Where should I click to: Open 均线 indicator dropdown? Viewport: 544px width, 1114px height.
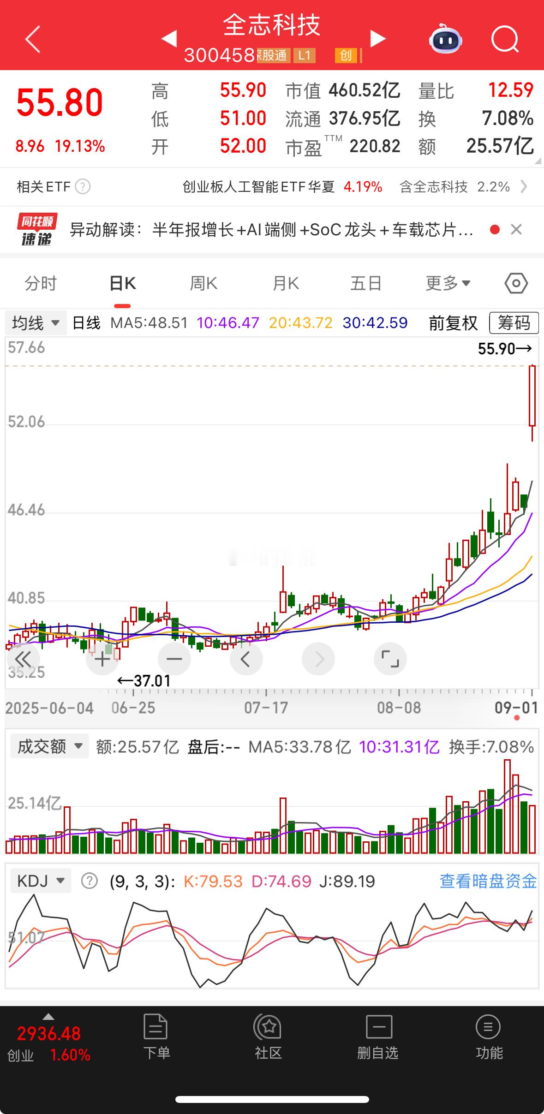click(x=36, y=323)
